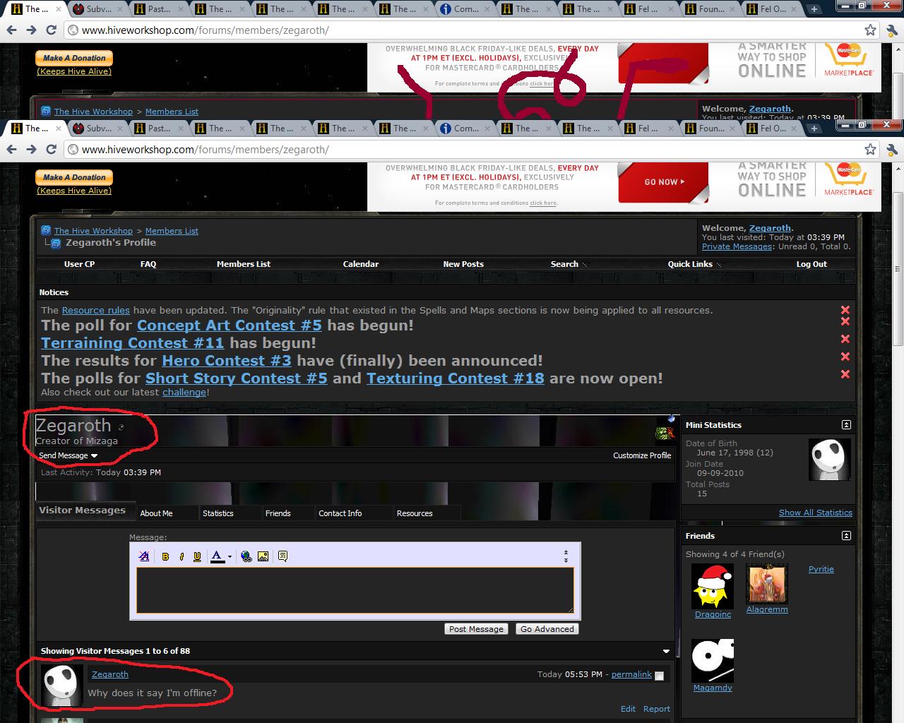The height and width of the screenshot is (723, 904).
Task: Open wrench menu in front browser window
Action: pyautogui.click(x=891, y=150)
